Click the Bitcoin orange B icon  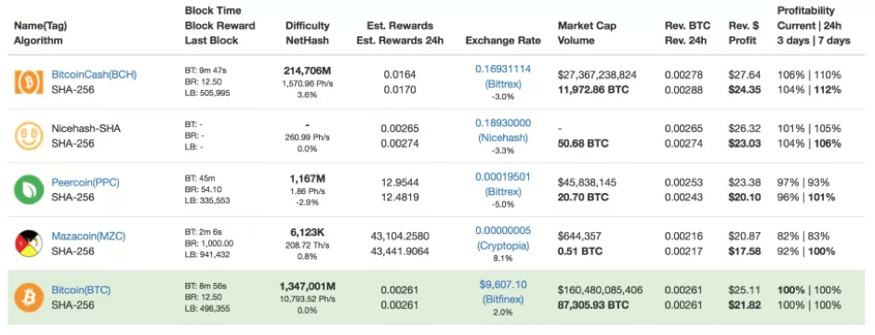click(29, 298)
